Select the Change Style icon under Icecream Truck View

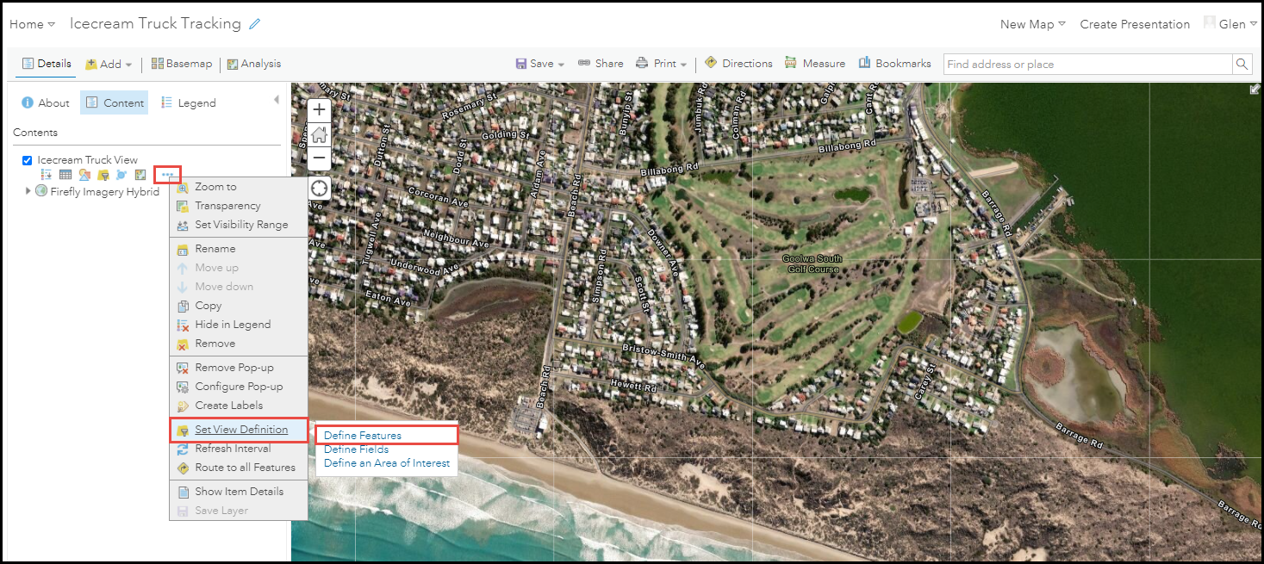tap(84, 175)
